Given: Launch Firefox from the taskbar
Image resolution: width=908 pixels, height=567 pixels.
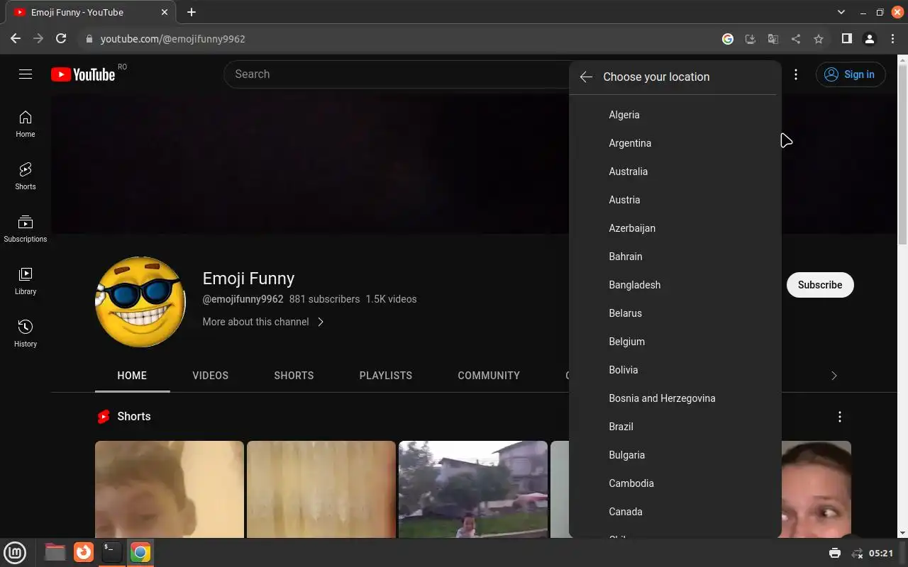Looking at the screenshot, I should click(84, 552).
